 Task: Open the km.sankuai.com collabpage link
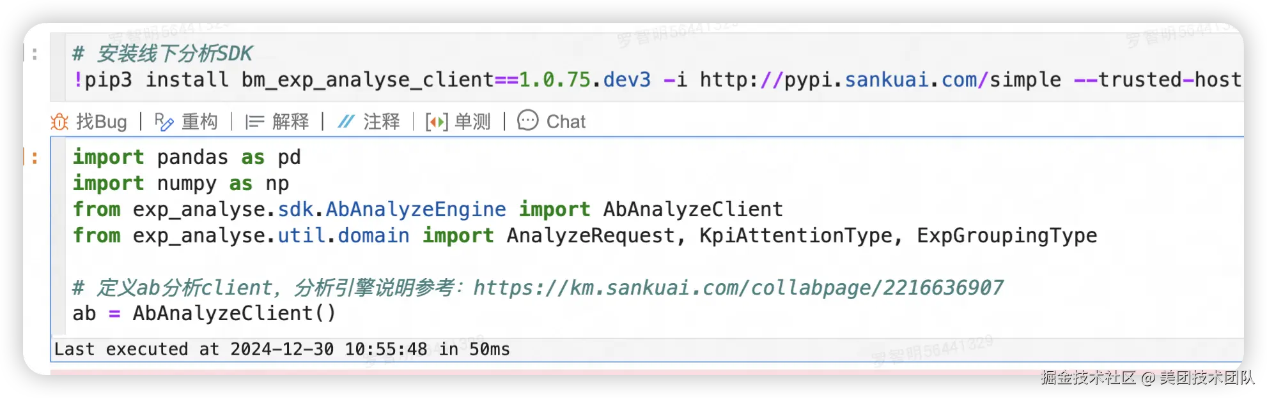tap(738, 288)
